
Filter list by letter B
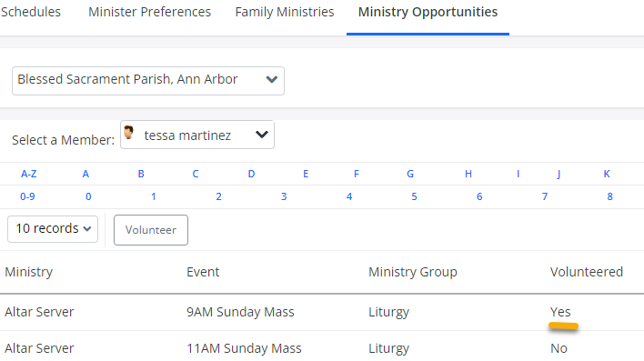point(141,174)
